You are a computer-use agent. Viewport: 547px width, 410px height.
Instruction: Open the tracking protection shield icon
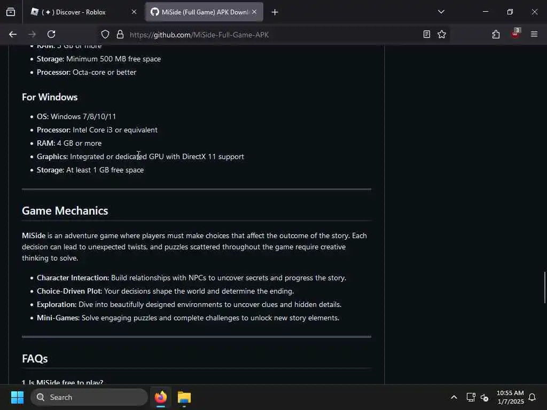coord(105,34)
